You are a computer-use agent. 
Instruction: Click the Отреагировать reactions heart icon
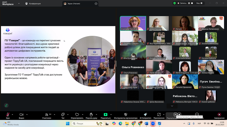coord(77,115)
